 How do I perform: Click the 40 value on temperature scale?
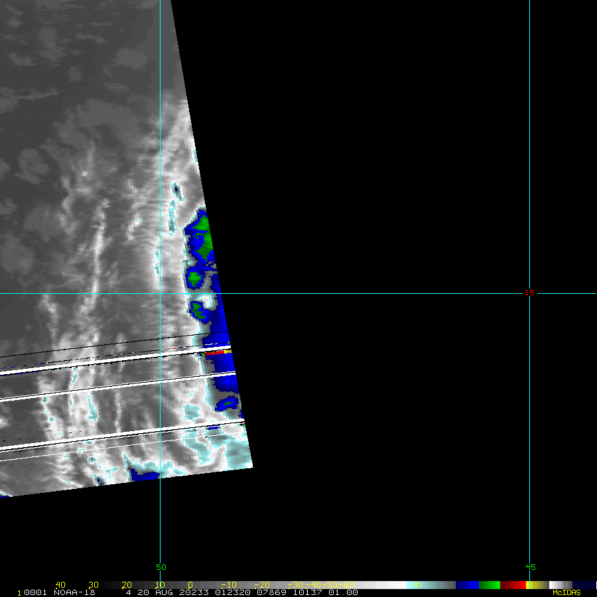pyautogui.click(x=60, y=585)
